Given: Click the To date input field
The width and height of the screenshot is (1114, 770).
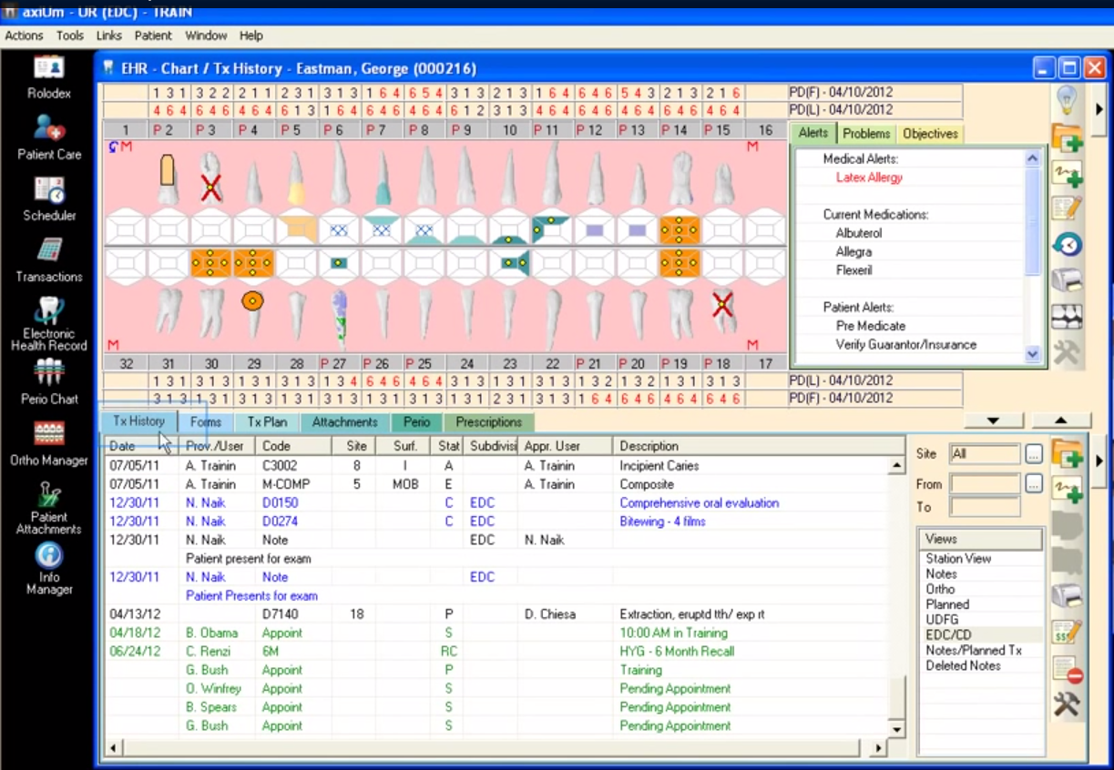Looking at the screenshot, I should click(985, 507).
